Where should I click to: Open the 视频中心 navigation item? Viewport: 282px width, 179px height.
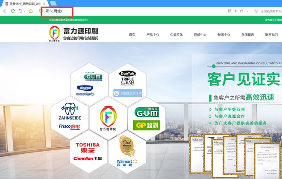click(x=200, y=35)
